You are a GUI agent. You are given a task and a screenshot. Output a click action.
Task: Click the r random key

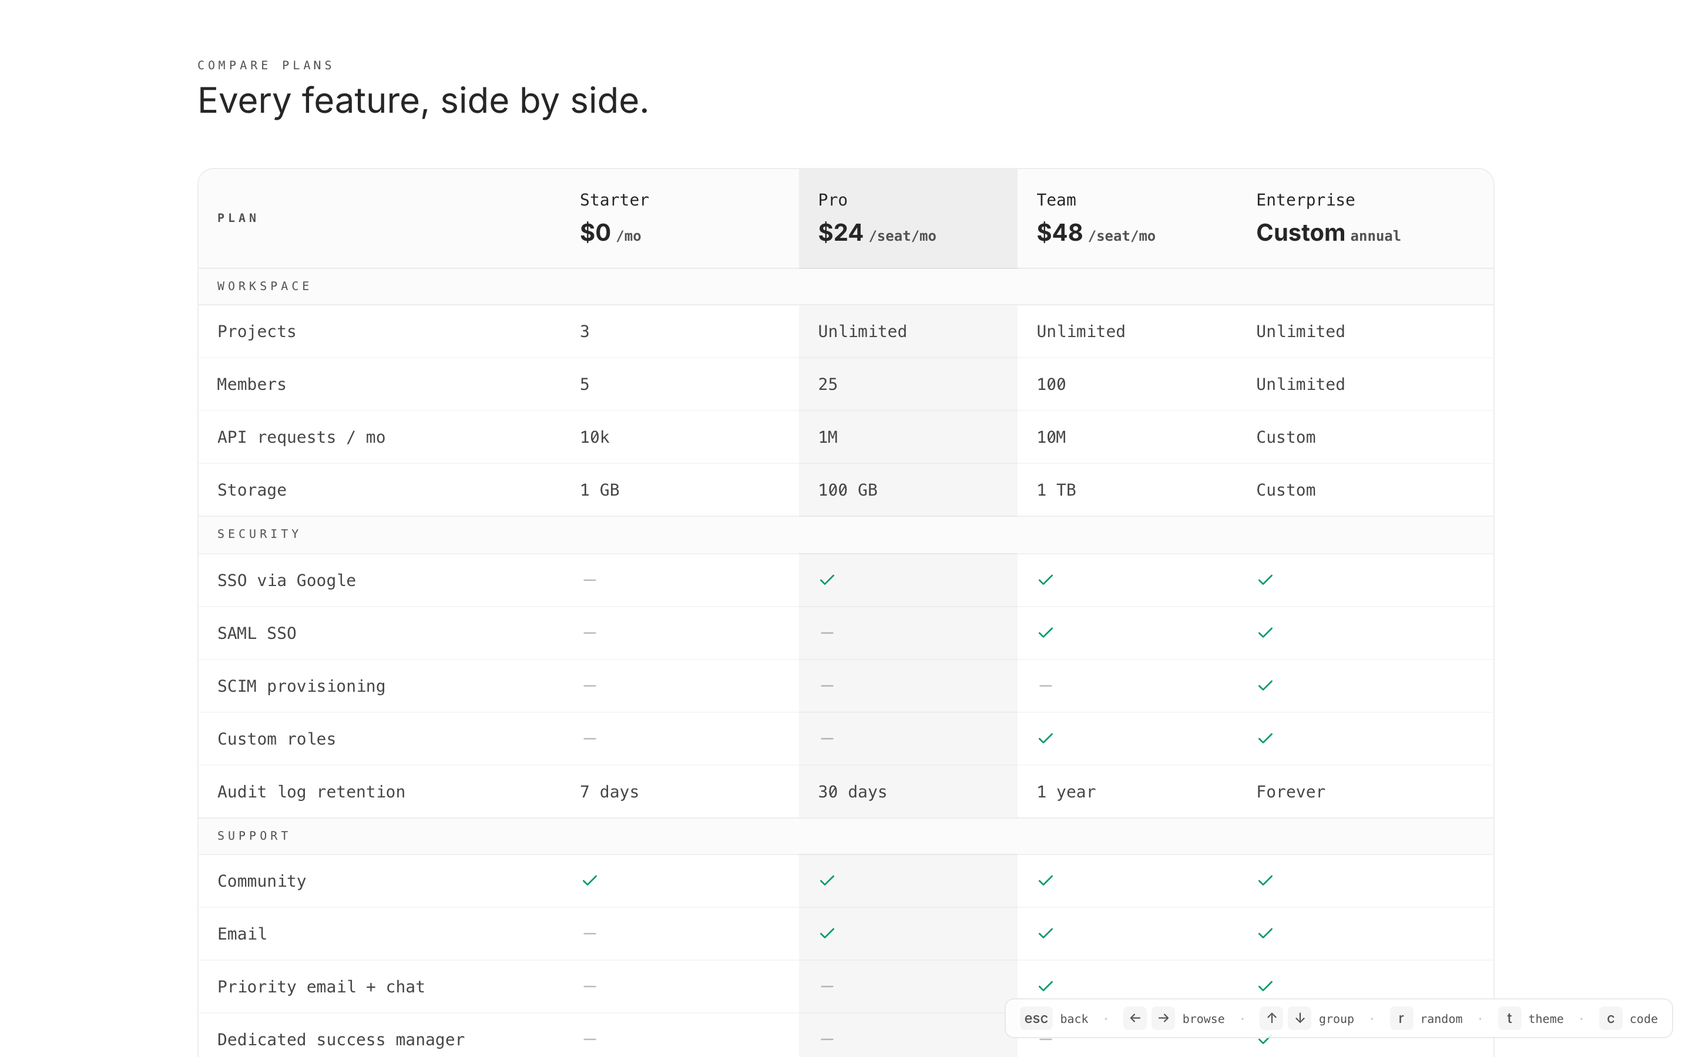point(1401,1019)
